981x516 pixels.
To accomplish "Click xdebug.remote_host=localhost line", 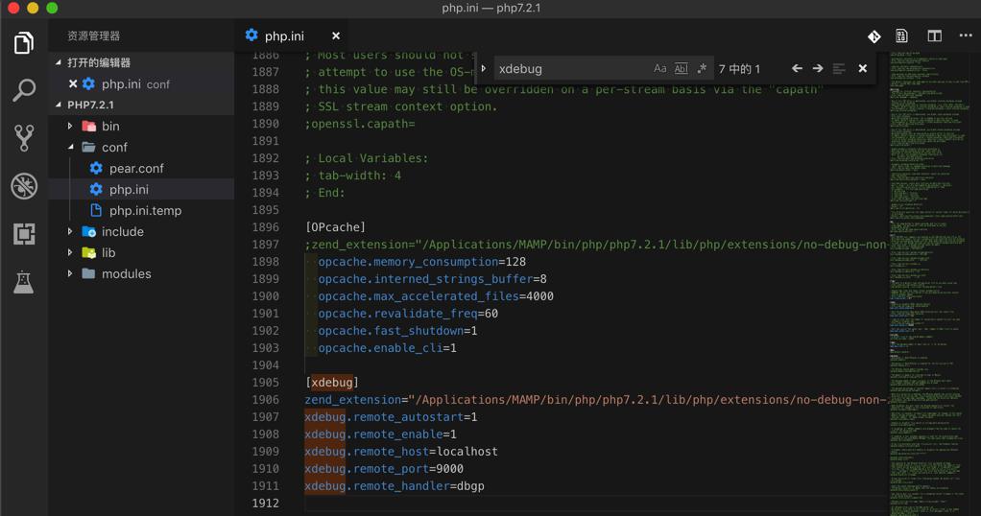I will [x=401, y=451].
